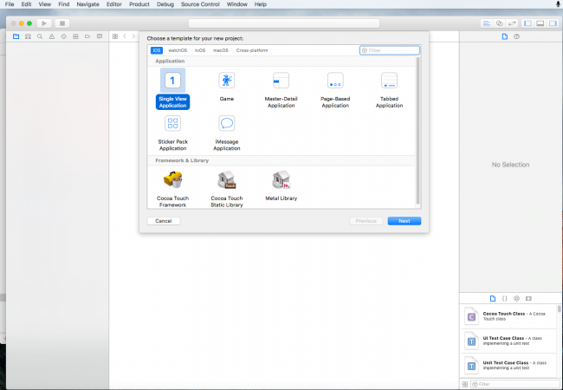The height and width of the screenshot is (390, 563).
Task: Select the Tabbed Application template
Action: pos(389,90)
